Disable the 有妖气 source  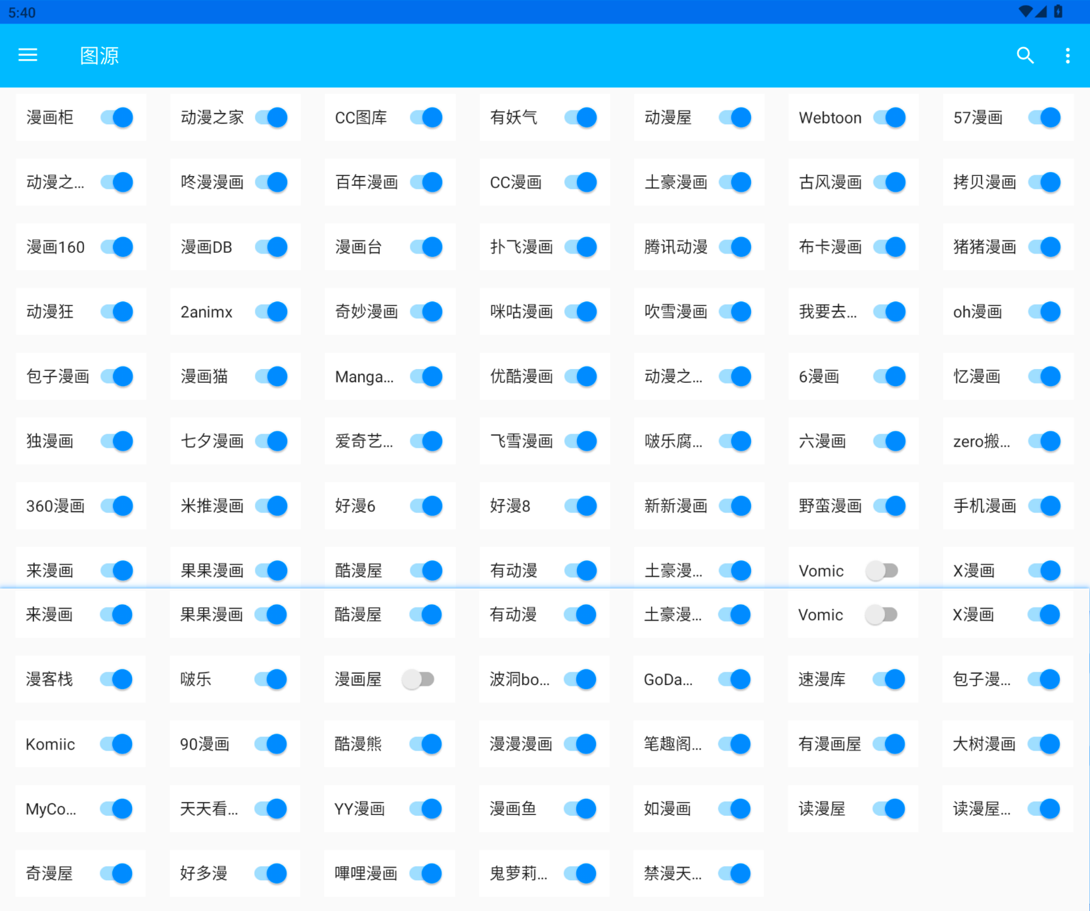click(x=581, y=117)
